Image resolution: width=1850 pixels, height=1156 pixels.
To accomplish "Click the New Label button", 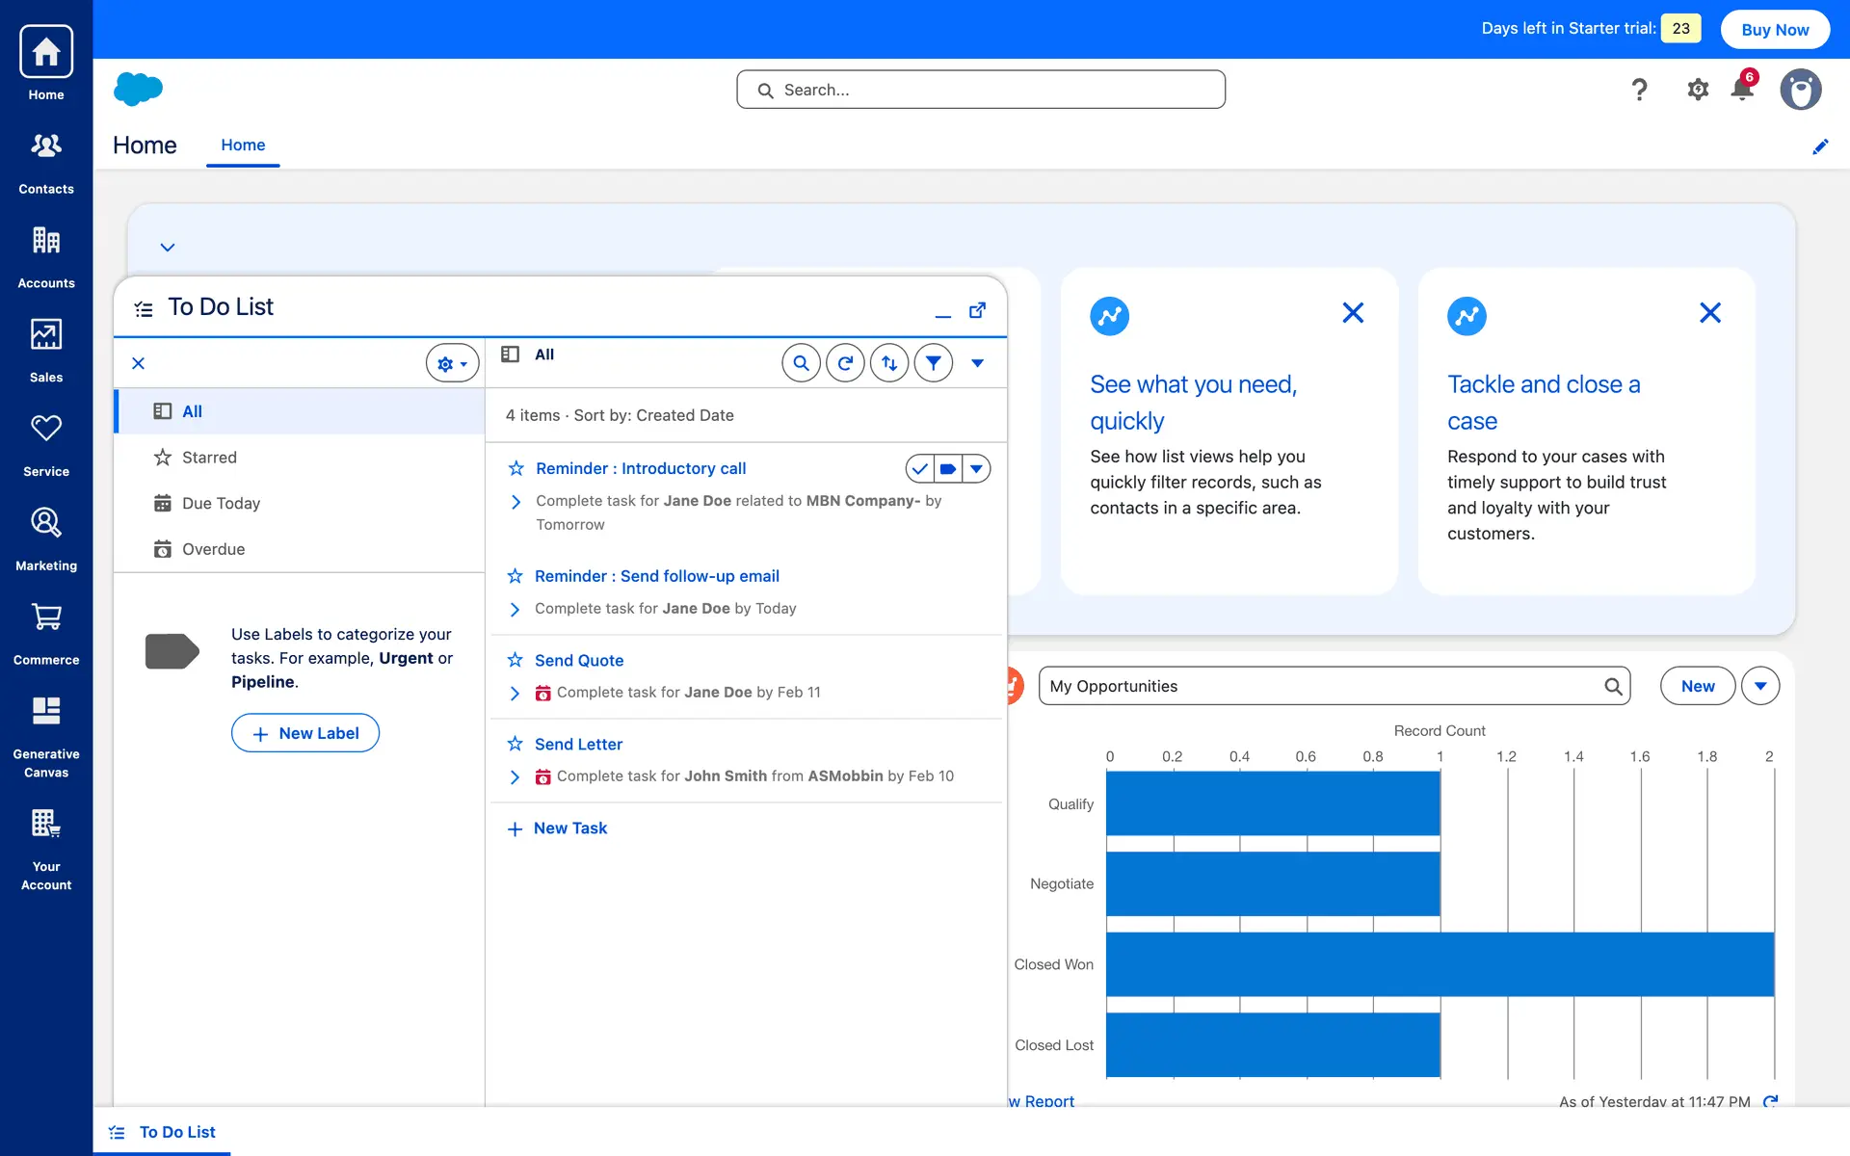I will pyautogui.click(x=304, y=733).
